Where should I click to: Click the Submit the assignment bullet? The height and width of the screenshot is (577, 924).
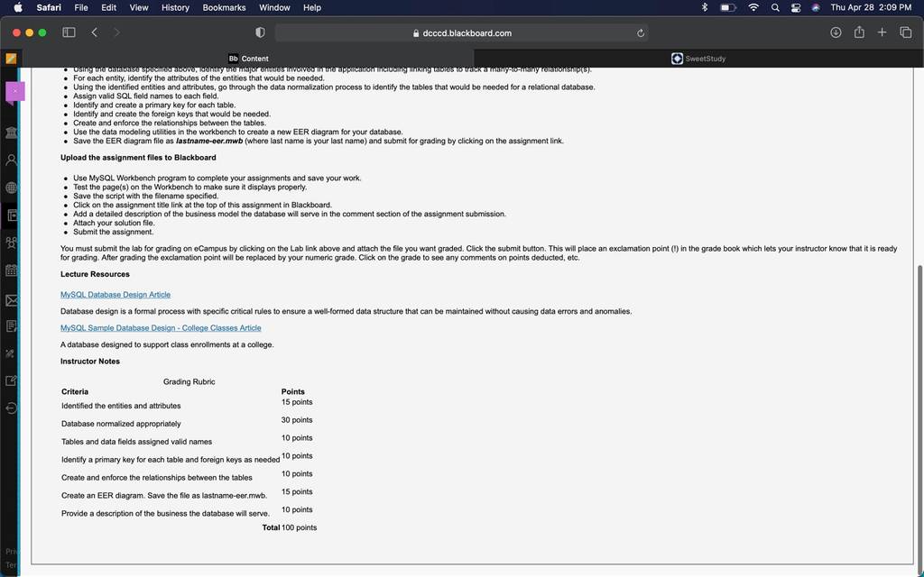(113, 232)
